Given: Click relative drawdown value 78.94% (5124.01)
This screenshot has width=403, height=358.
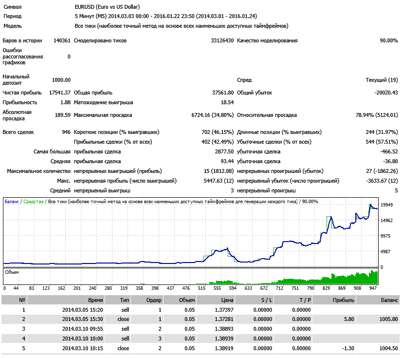Looking at the screenshot, I should (x=377, y=115).
